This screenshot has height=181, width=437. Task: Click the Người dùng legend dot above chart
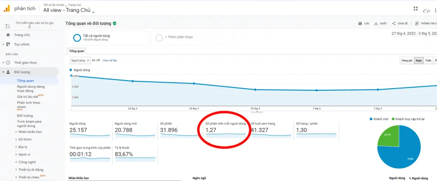pyautogui.click(x=71, y=70)
